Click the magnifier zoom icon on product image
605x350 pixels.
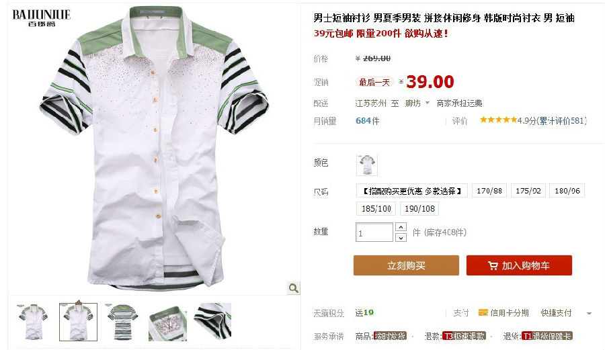coord(293,288)
